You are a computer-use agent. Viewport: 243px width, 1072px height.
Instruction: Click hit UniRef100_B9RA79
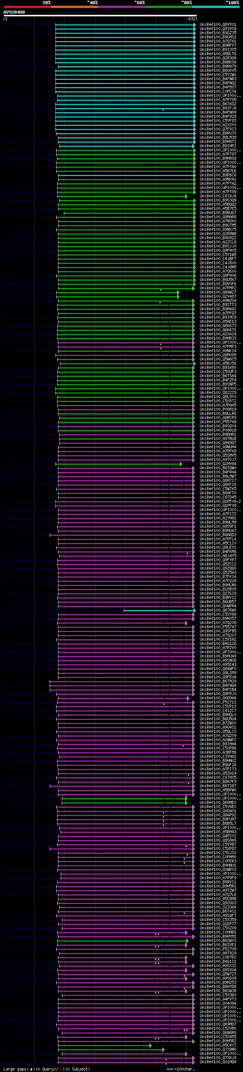tap(218, 66)
